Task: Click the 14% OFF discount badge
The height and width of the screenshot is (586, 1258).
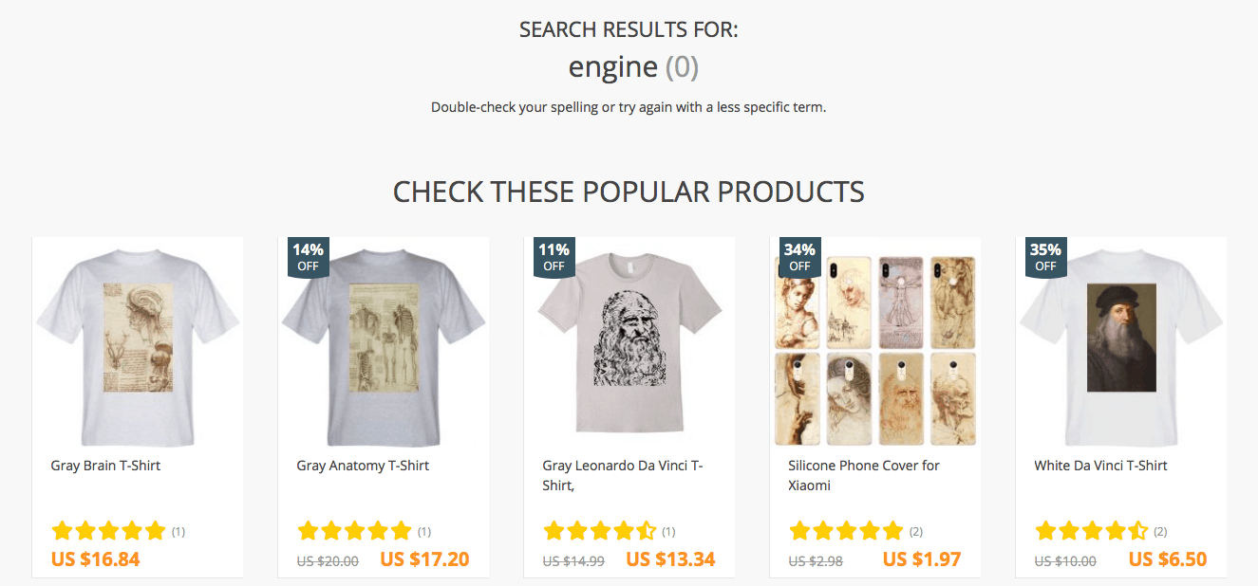Action: [x=308, y=258]
